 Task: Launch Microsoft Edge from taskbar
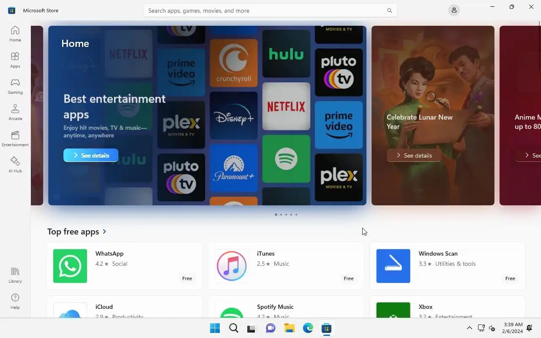pos(308,328)
